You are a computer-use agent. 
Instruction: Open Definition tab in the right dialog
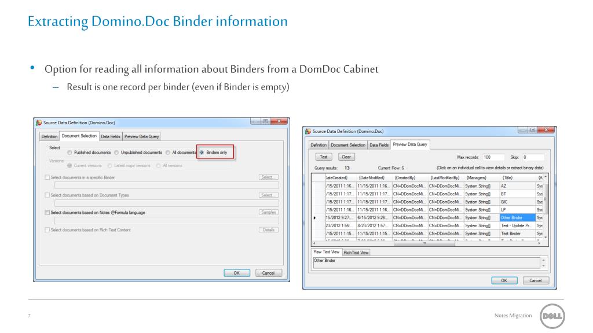[x=319, y=145]
